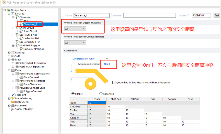Click the ShortCircuit rule icon
This screenshot has width=221, height=134.
pos(21,31)
